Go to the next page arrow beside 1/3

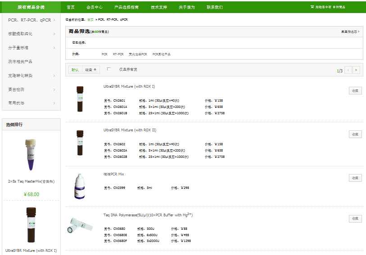(x=356, y=70)
